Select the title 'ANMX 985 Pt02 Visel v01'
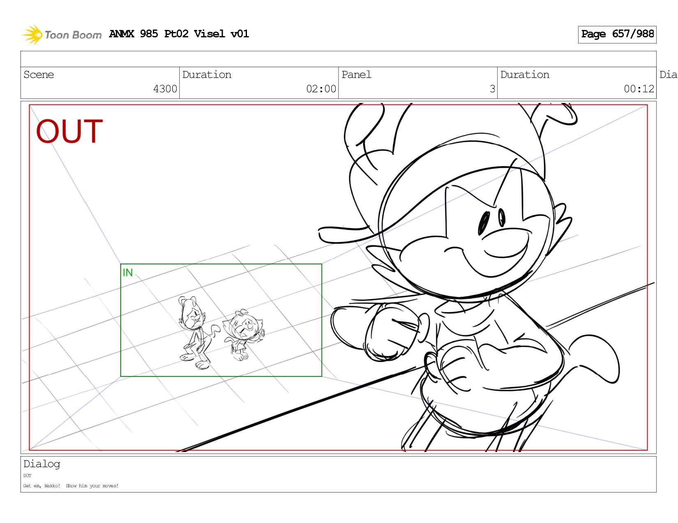Image resolution: width=678 pixels, height=523 pixels. (x=179, y=34)
